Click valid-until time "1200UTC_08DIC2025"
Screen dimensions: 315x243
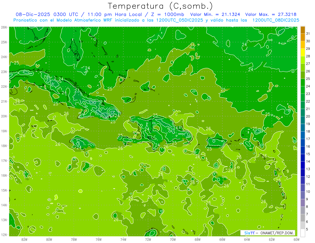click(276, 20)
